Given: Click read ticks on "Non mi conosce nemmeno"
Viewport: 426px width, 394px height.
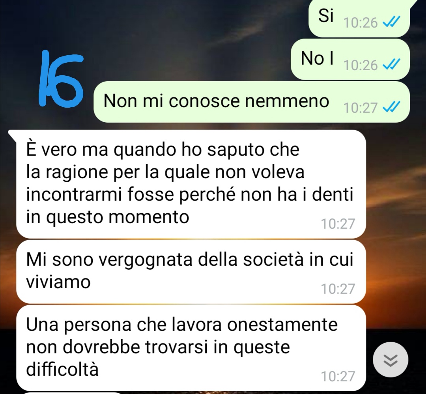Looking at the screenshot, I should tap(391, 107).
